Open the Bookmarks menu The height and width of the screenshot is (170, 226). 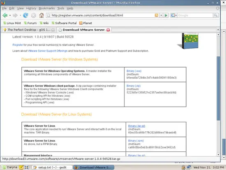47,8
